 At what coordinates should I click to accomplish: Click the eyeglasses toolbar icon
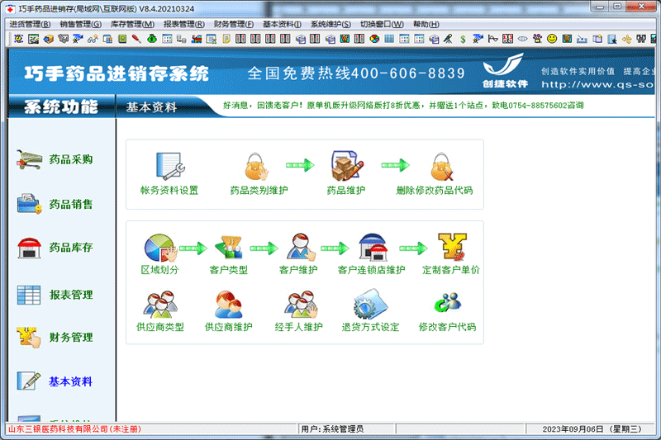[93, 39]
